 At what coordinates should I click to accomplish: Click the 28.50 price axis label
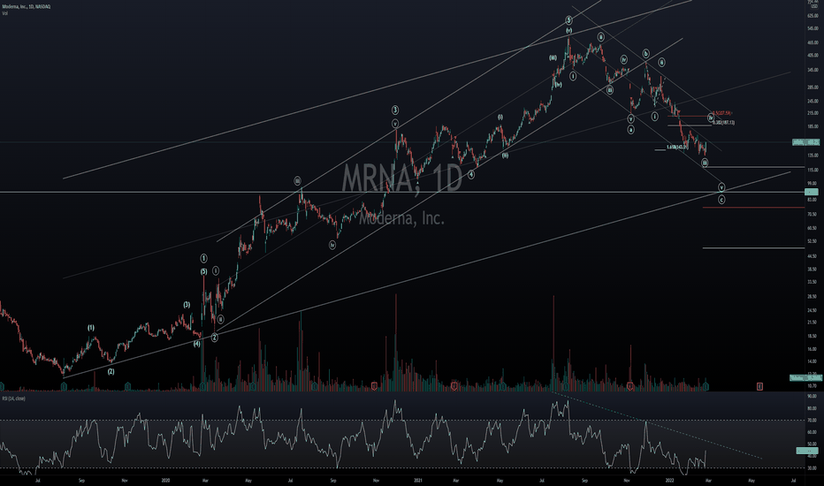(x=812, y=296)
